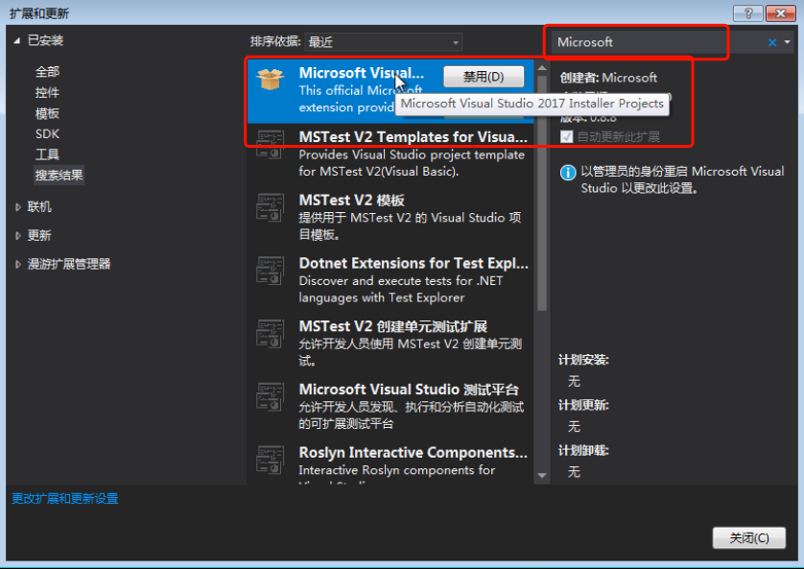
Task: Select Microsoft Visual Studio 测试平台 entry
Action: 390,407
